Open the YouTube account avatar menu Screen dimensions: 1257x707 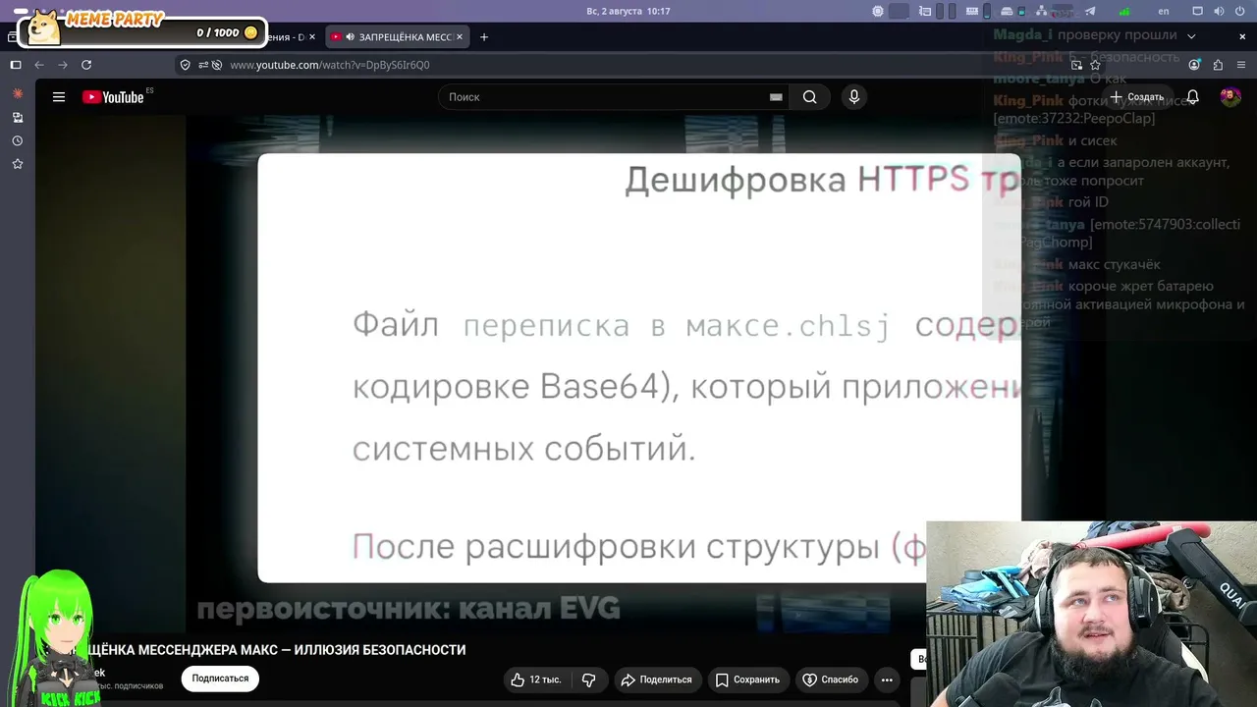(1230, 97)
